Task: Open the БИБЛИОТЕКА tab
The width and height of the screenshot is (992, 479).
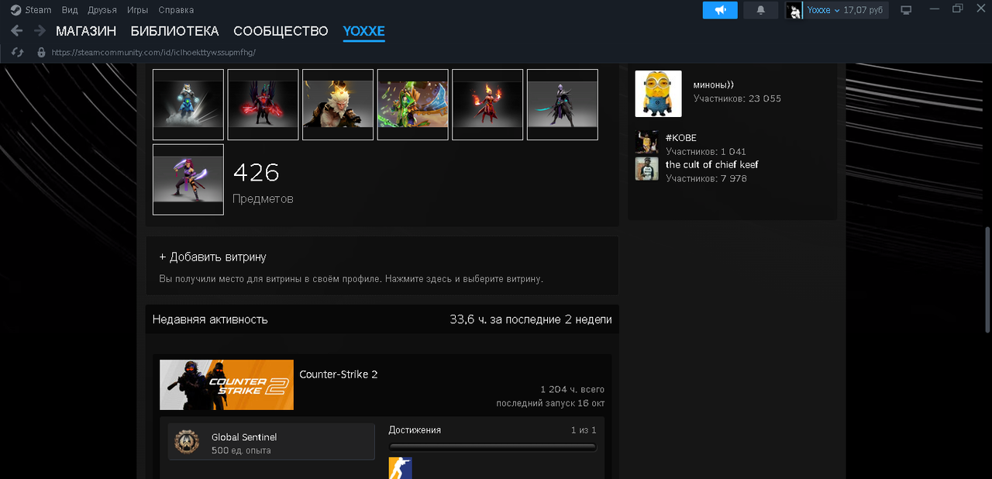Action: 175,31
